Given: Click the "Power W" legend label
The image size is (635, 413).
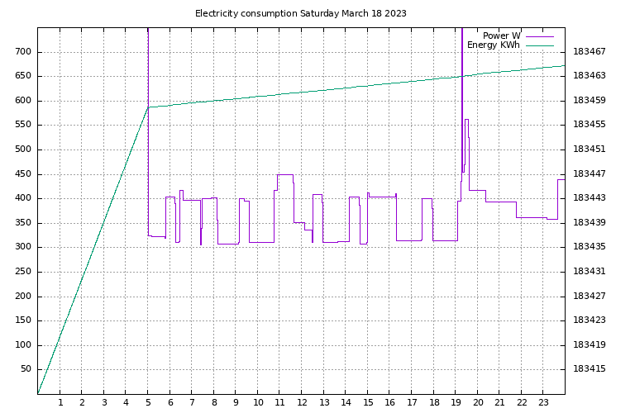Looking at the screenshot, I should [x=501, y=36].
